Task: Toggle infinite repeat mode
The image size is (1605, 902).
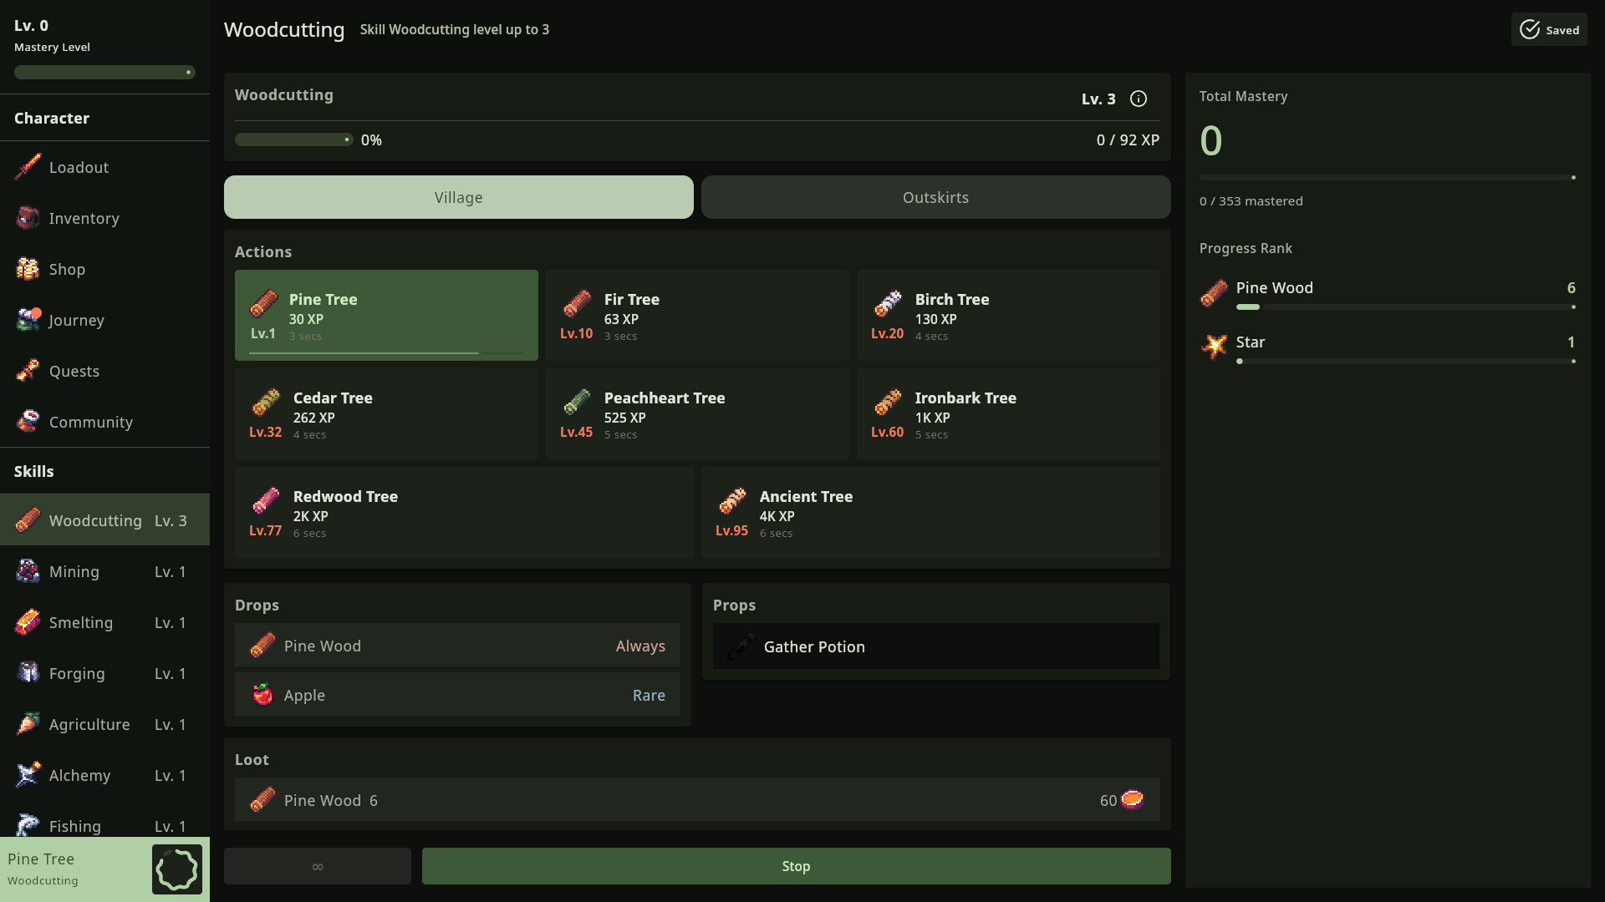Action: pos(317,866)
